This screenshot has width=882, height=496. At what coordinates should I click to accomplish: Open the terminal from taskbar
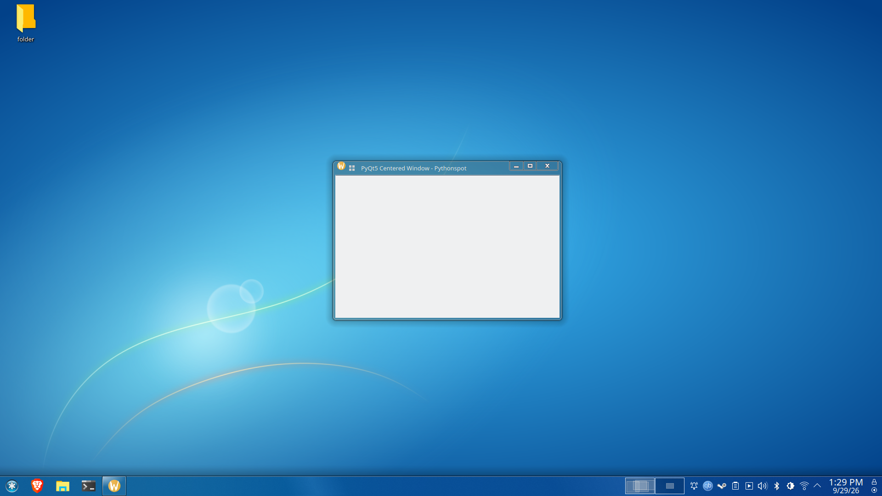(88, 486)
